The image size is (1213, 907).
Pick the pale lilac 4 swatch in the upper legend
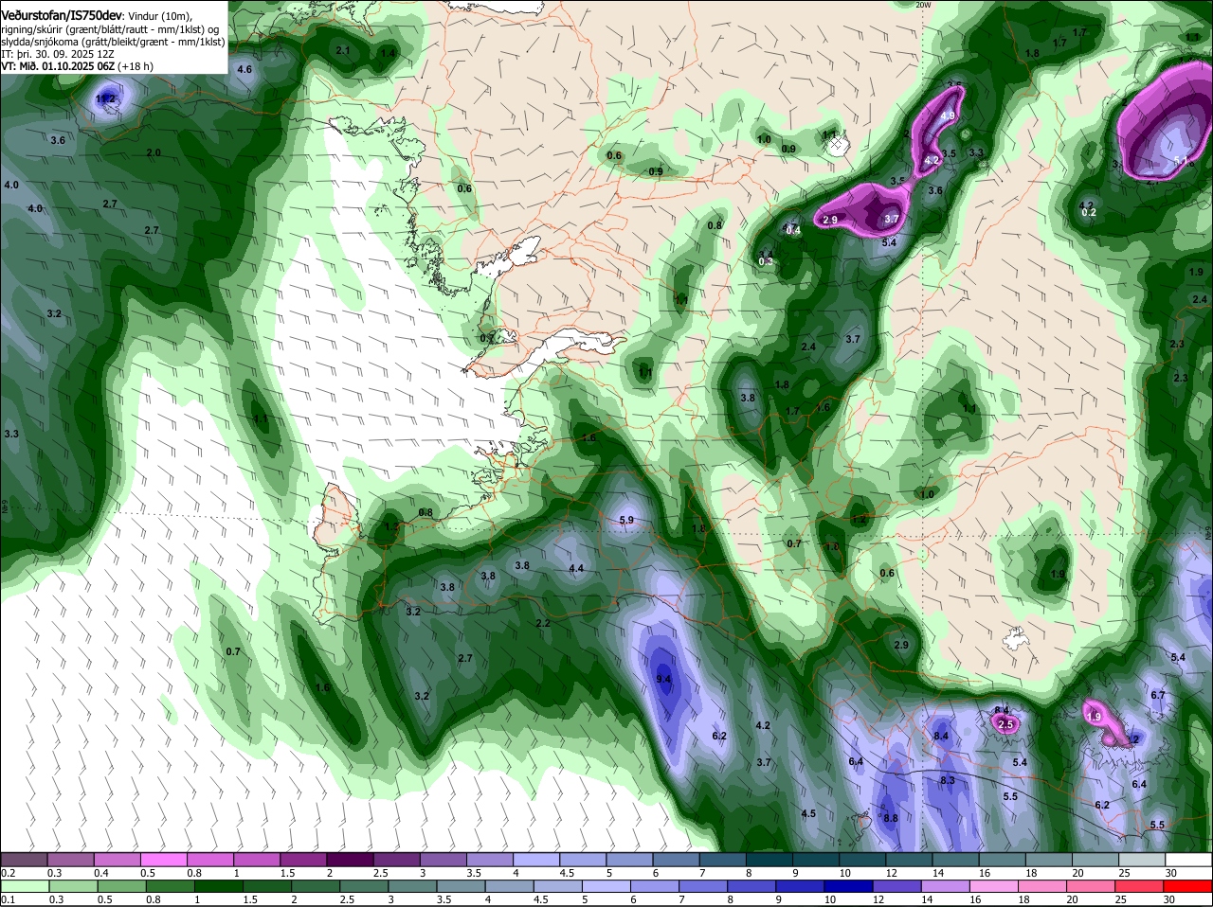pyautogui.click(x=538, y=860)
